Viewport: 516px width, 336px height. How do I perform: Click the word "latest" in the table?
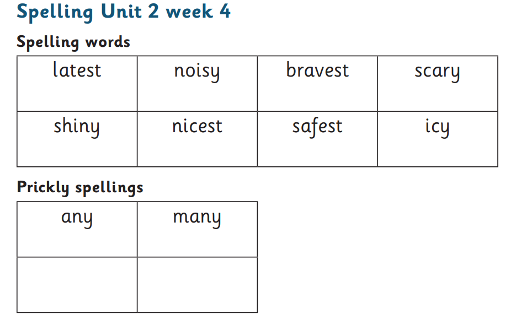77,71
